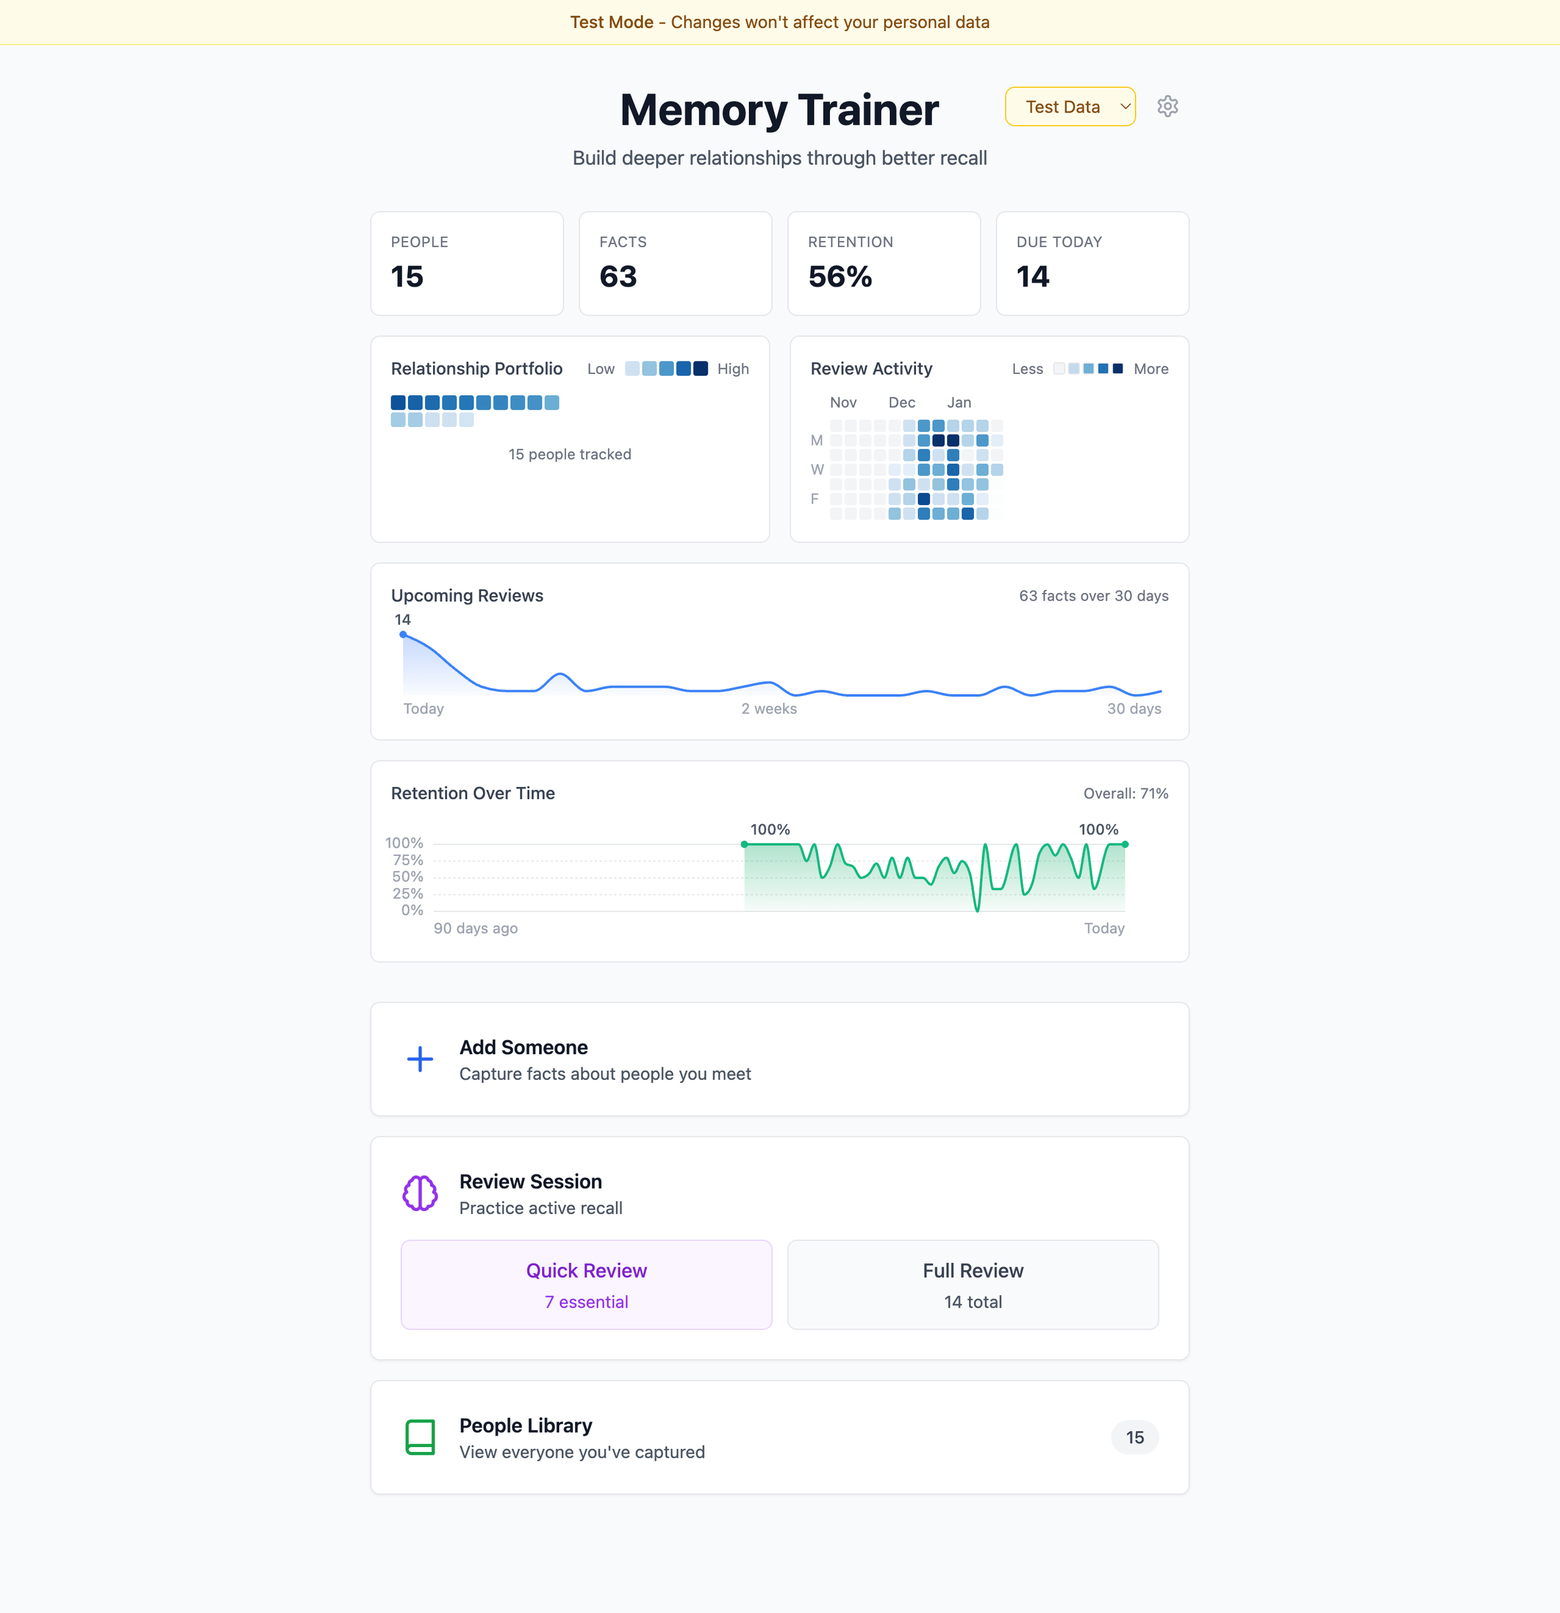This screenshot has height=1613, width=1560.
Task: Open the settings gear icon
Action: point(1168,106)
